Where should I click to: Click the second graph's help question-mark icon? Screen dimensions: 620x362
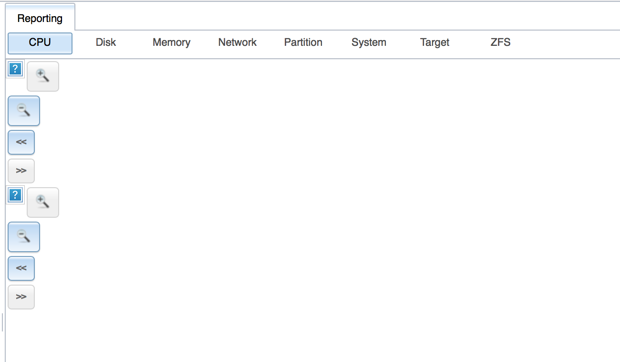[x=15, y=195]
